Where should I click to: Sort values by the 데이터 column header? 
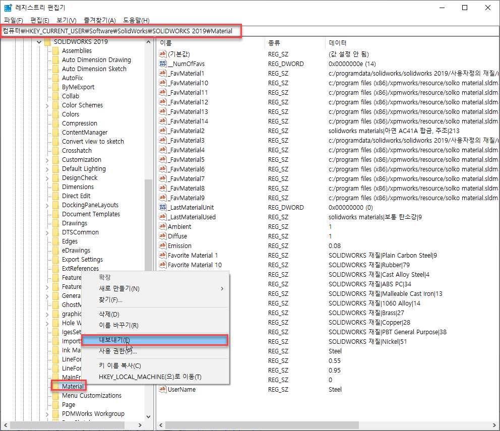(x=413, y=43)
